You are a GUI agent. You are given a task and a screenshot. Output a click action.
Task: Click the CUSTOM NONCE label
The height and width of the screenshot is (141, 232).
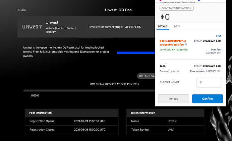pyautogui.click(x=169, y=82)
